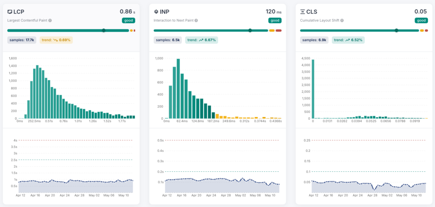The width and height of the screenshot is (435, 207).
Task: Click the Apr 28 dip in CLS timeline
Action: click(x=375, y=190)
